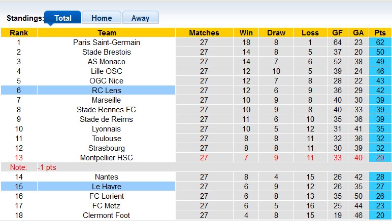
Task: Switch to the Total standings tab
Action: point(62,18)
